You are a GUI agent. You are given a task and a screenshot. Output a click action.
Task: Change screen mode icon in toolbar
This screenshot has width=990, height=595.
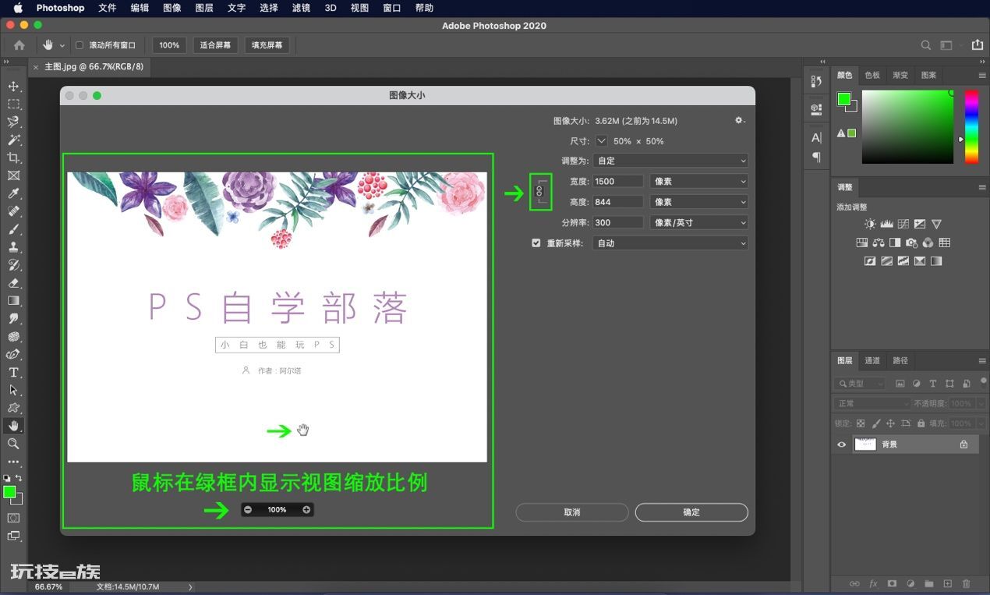click(x=13, y=536)
